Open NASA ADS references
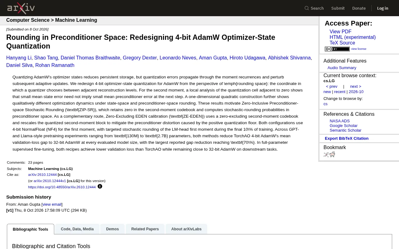Screen dimensions: 399x249 tap(339, 121)
